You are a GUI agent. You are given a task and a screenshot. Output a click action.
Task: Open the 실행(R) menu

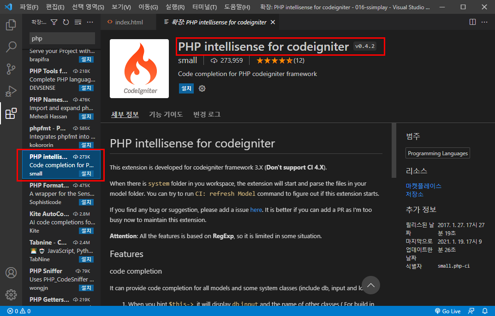175,7
